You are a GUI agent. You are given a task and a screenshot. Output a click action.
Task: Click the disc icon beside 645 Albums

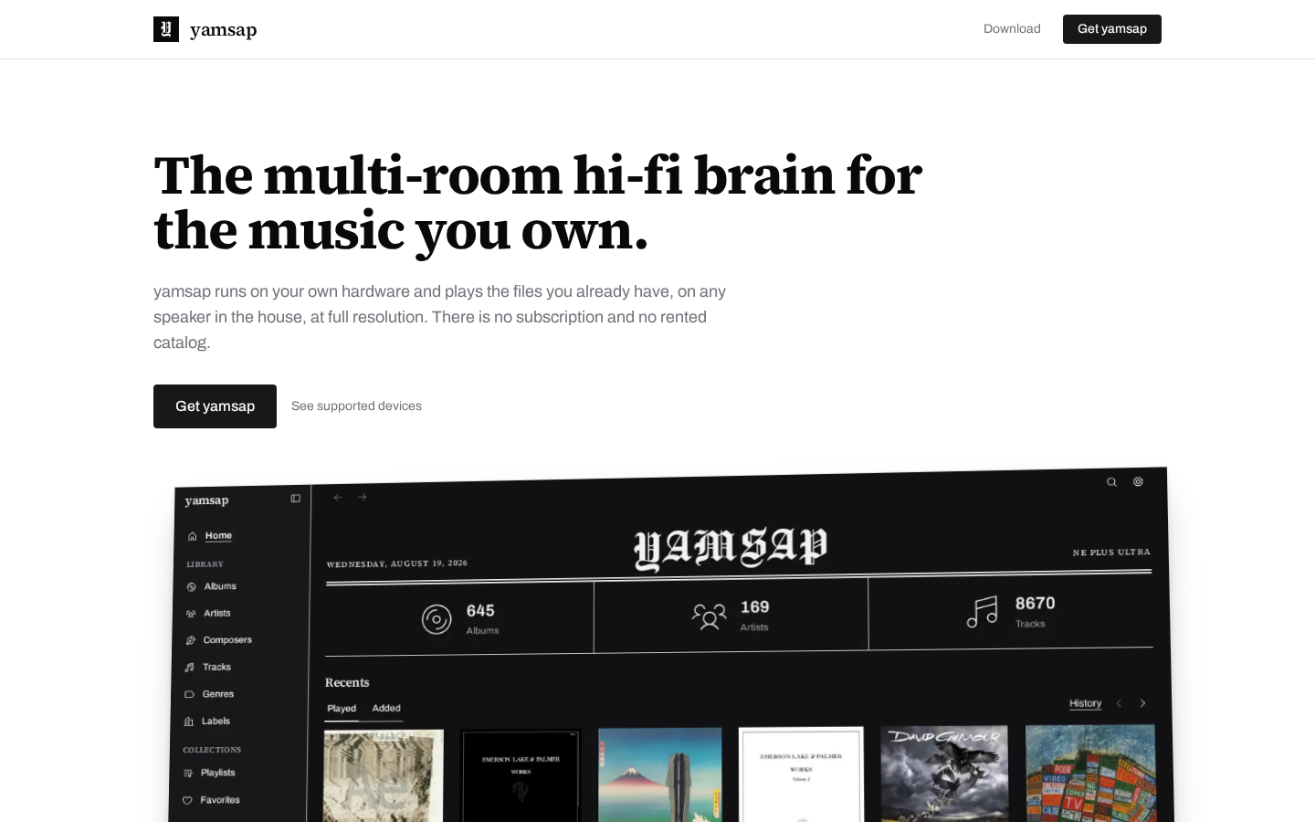437,619
